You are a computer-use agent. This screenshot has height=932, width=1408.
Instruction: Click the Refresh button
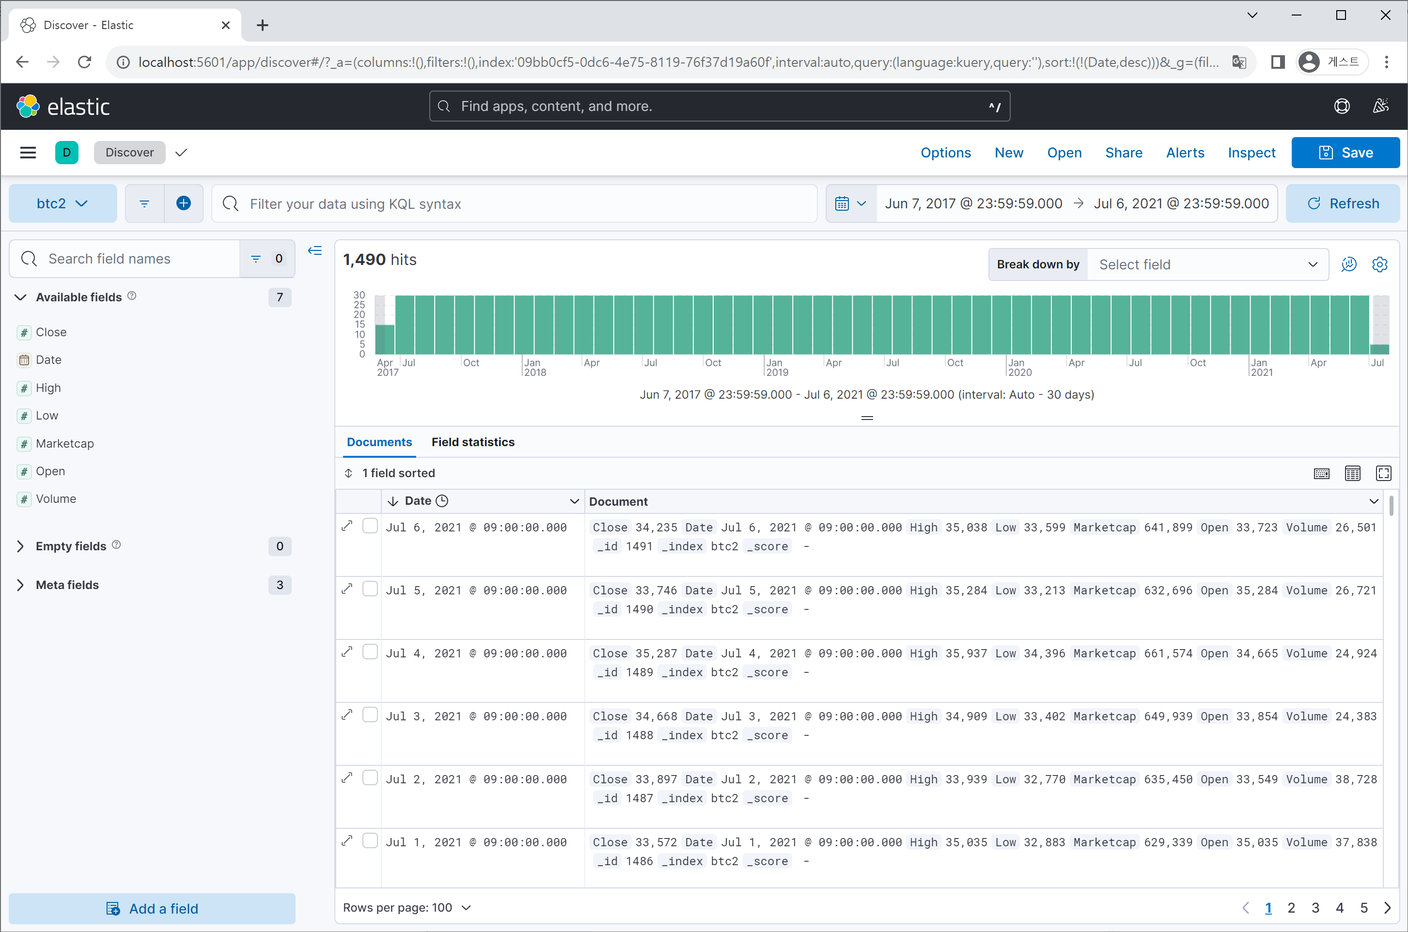tap(1342, 203)
